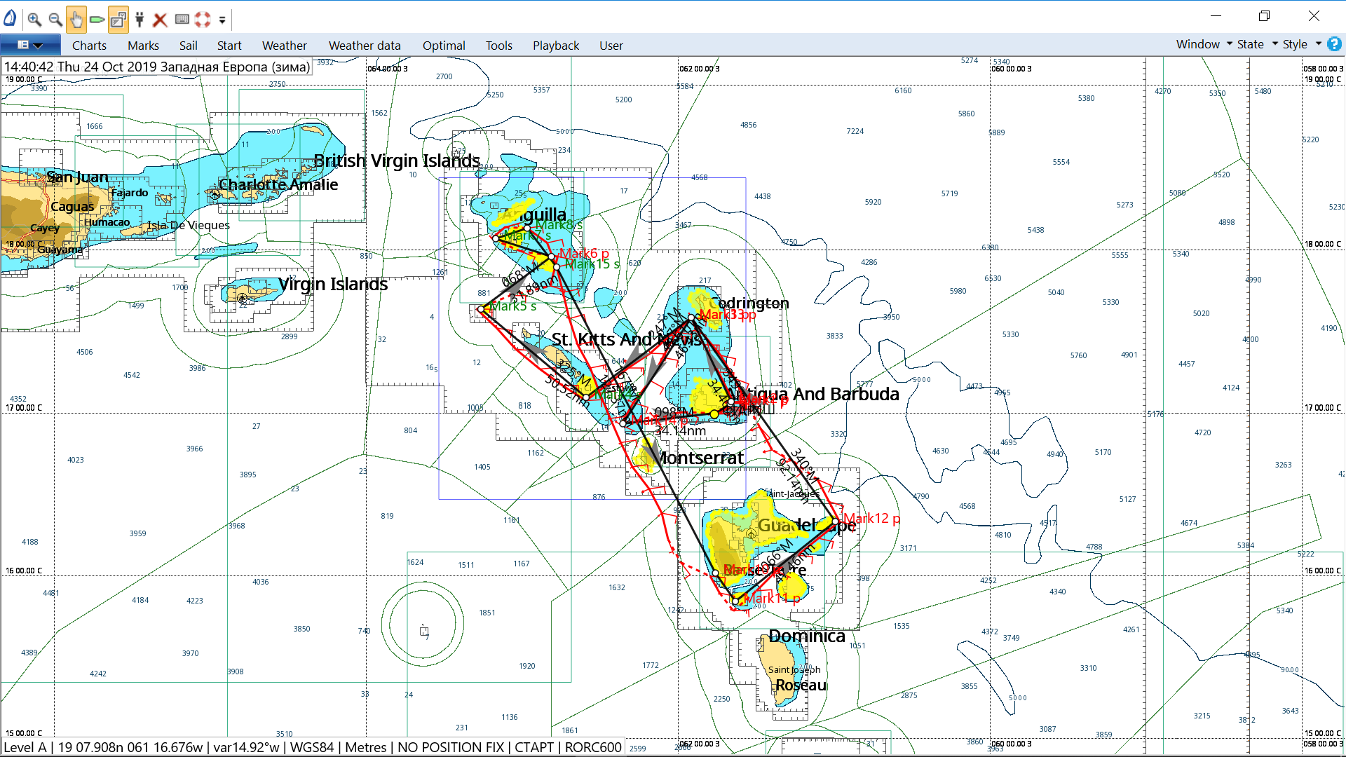Click the User menu button
1346x757 pixels.
tap(609, 44)
